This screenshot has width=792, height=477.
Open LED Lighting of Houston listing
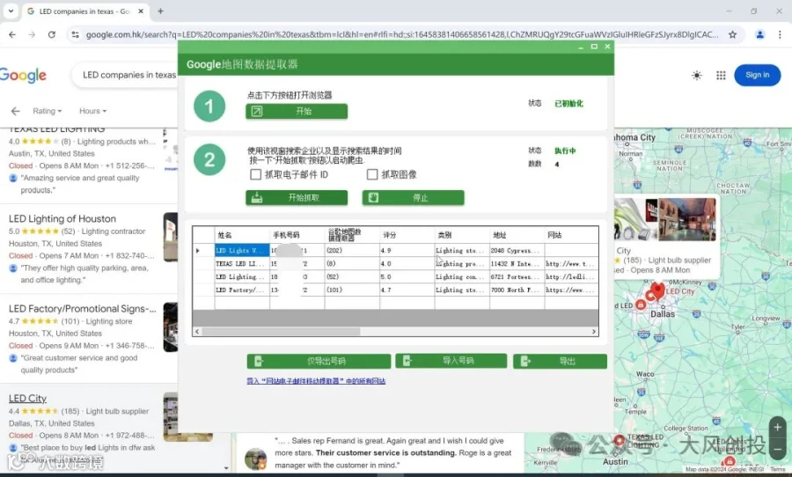[62, 219]
